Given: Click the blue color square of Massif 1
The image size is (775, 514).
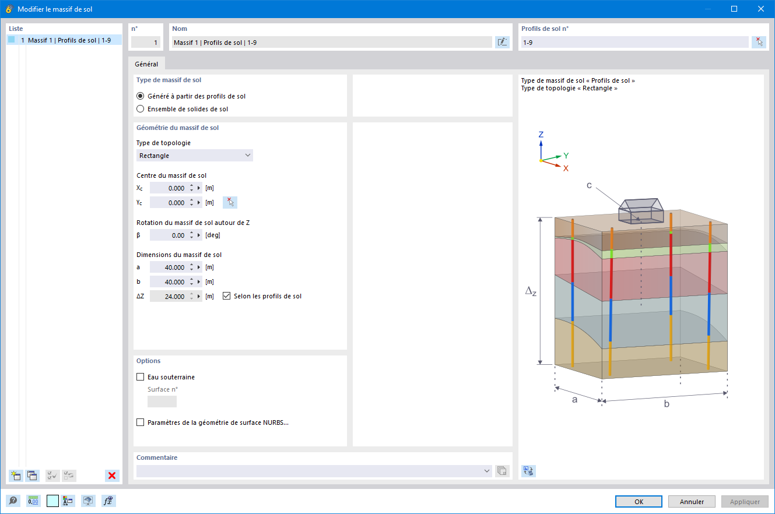Looking at the screenshot, I should 11,40.
